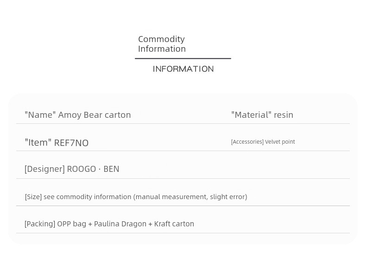Select the [Designer] ROOGO · BEN line
366x255 pixels.
(72, 169)
